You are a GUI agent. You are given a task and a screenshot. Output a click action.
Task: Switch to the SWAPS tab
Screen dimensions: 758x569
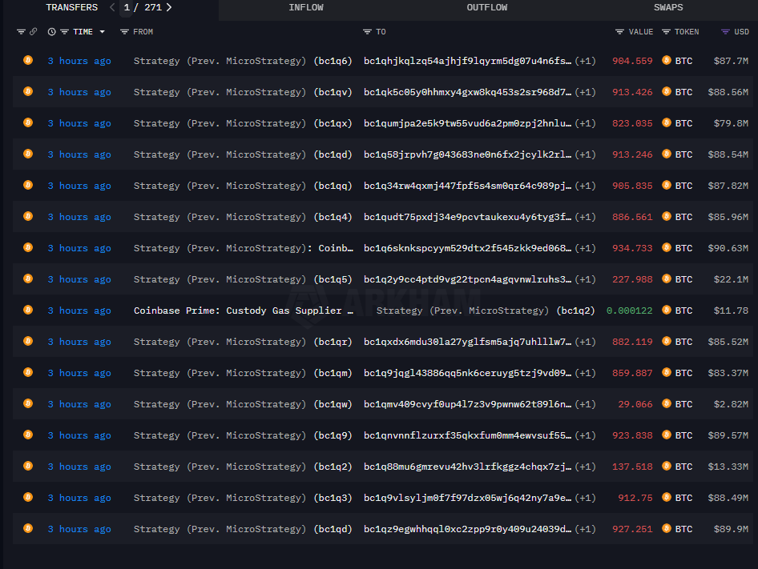coord(667,7)
